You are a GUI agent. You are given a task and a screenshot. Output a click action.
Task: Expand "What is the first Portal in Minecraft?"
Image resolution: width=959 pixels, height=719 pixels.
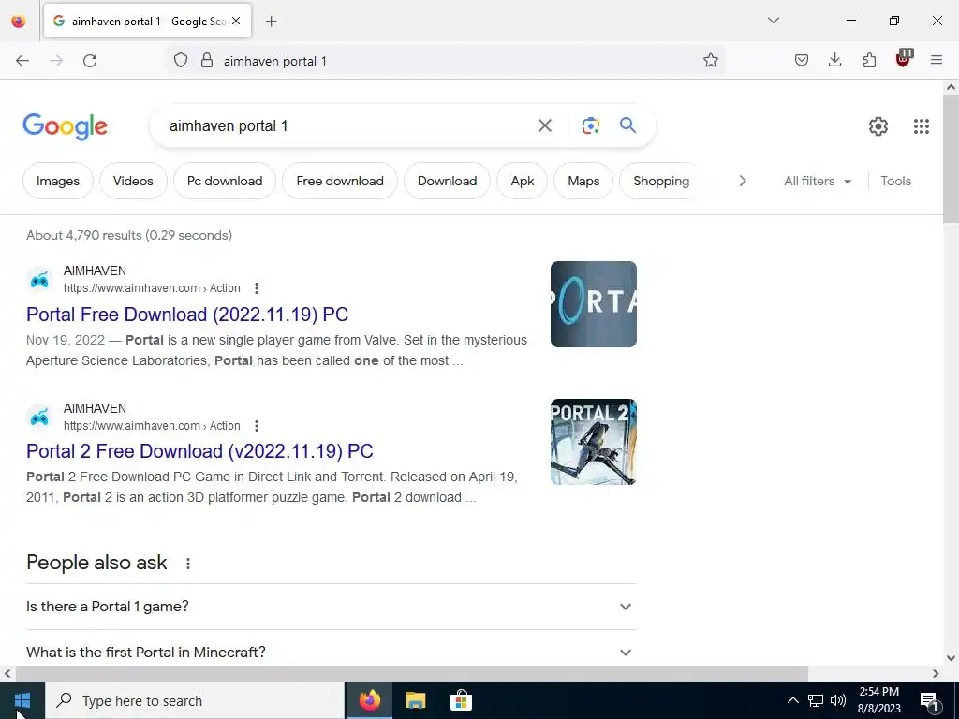tap(332, 653)
